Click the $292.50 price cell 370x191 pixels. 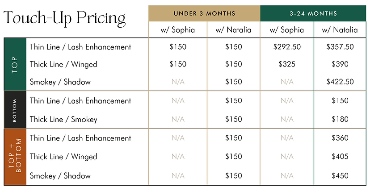pos(287,46)
